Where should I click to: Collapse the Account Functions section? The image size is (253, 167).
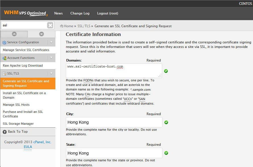51,58
